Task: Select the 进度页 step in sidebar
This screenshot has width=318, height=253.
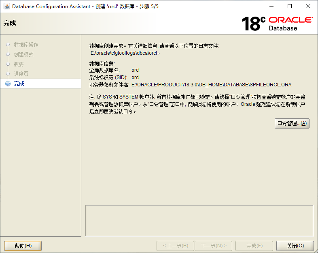Action: [x=21, y=74]
